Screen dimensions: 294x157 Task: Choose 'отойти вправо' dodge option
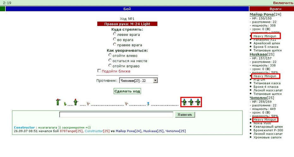click(x=110, y=66)
